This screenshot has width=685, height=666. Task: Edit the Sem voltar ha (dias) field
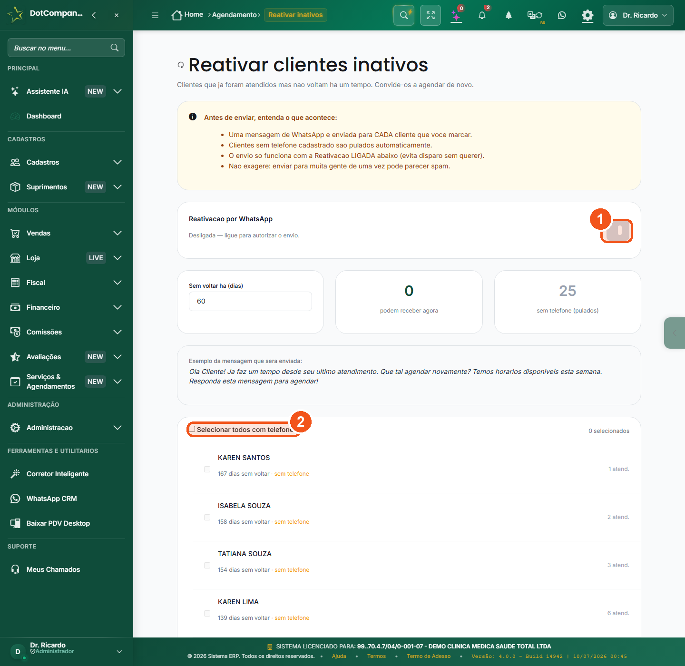250,301
